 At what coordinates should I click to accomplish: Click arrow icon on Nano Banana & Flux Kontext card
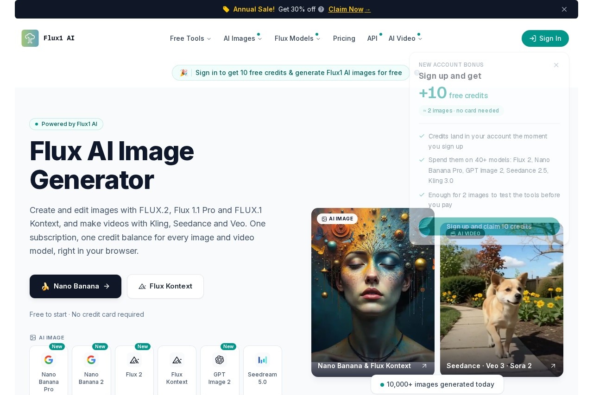click(424, 366)
